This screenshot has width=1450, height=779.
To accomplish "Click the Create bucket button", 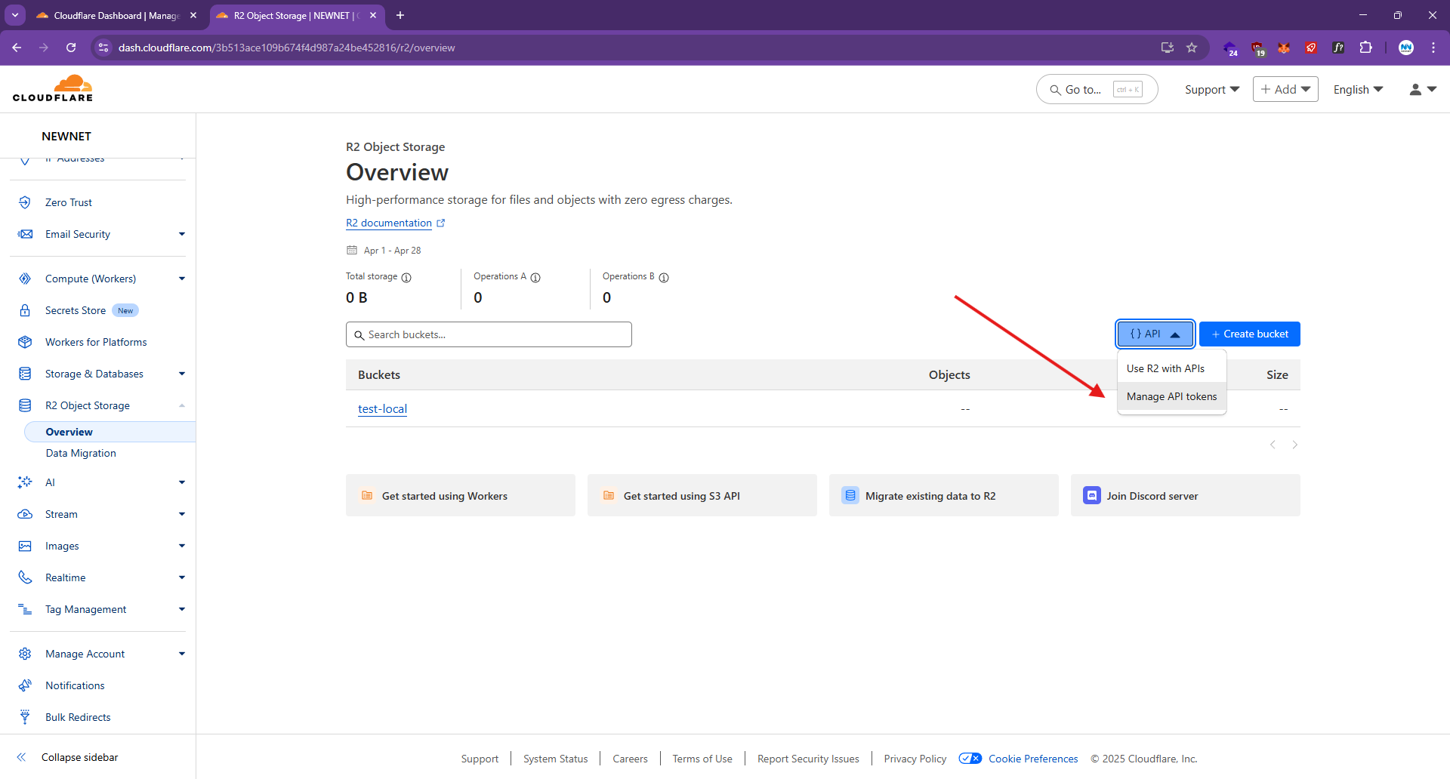I will (x=1250, y=334).
